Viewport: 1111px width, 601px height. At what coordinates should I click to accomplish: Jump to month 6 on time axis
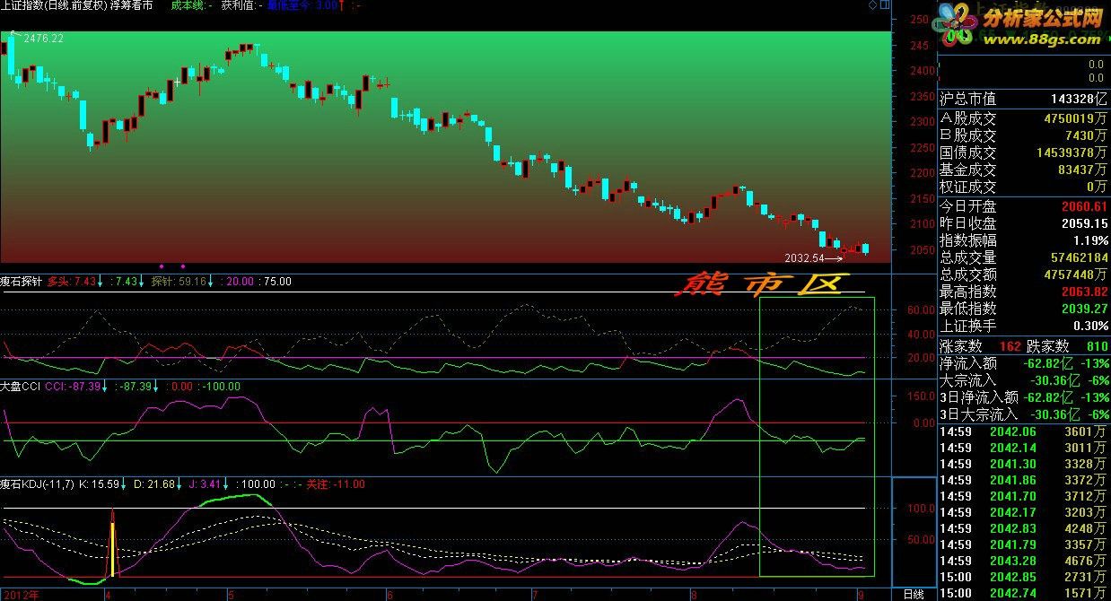click(389, 594)
